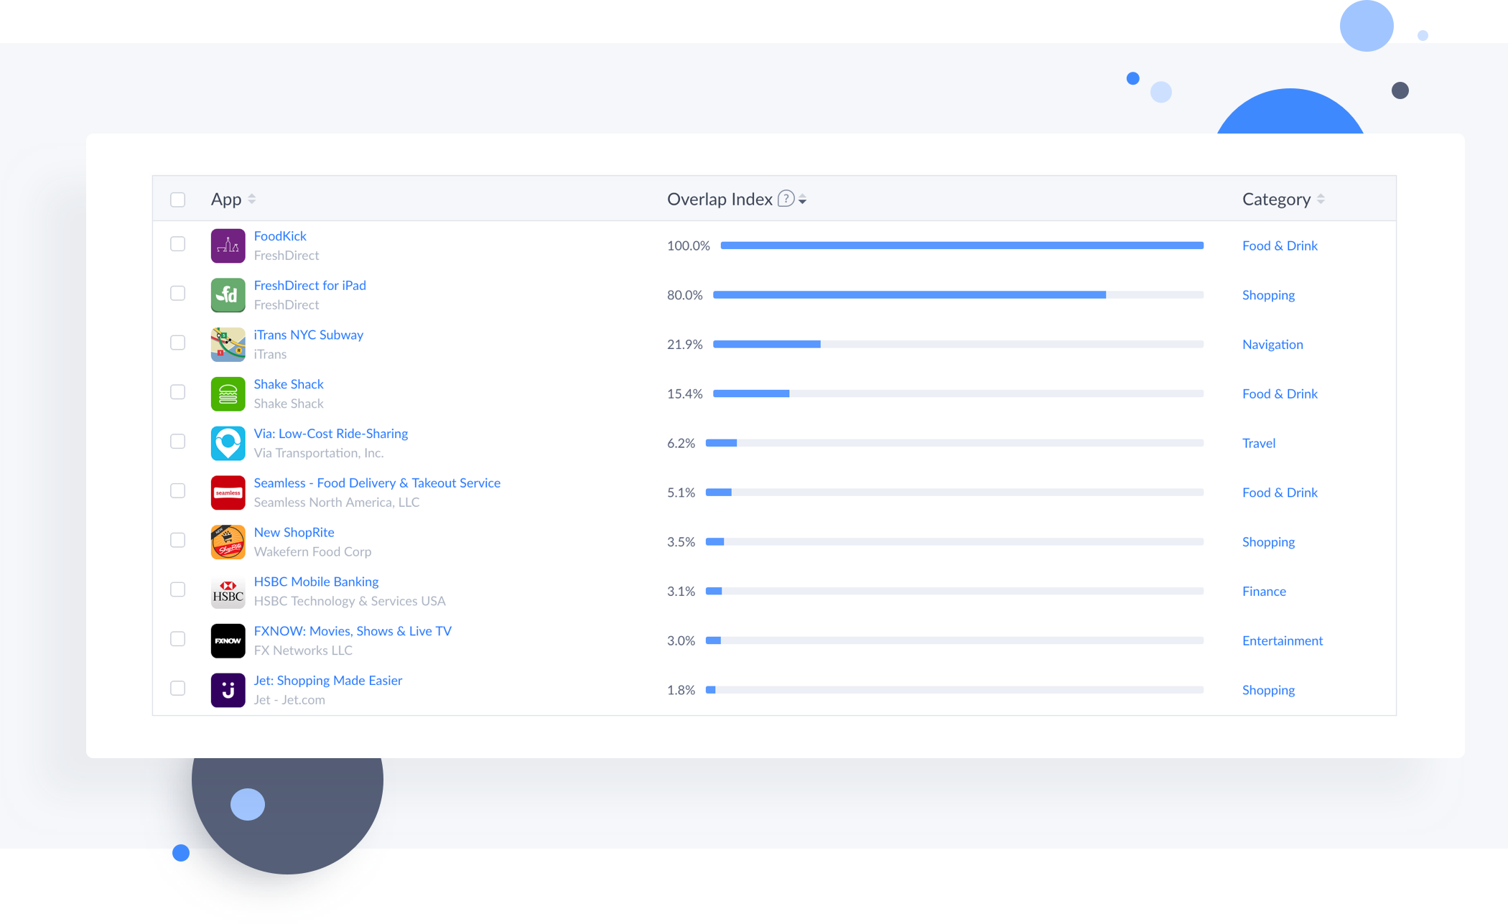Click Food & Drink category for Seamless
This screenshot has height=924, width=1508.
[x=1280, y=493]
